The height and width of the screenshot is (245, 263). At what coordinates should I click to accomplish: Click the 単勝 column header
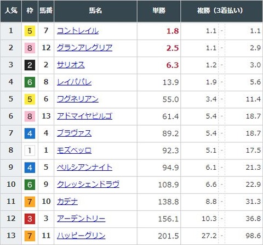pos(159,10)
